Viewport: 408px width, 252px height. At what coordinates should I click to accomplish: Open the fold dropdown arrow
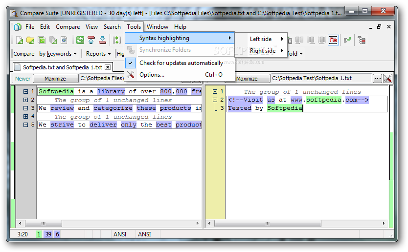pos(301,54)
